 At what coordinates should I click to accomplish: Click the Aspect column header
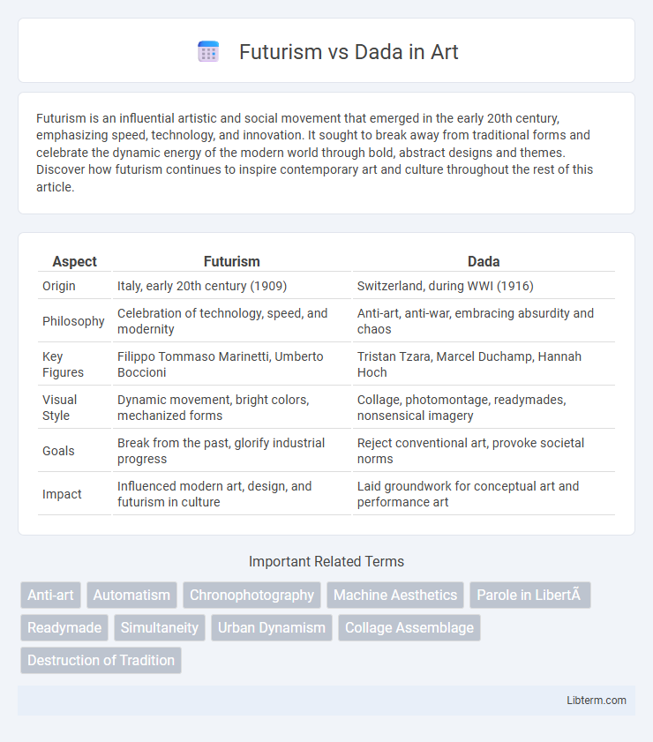coord(74,261)
